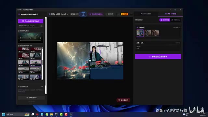Click the history records clock icon
The height and width of the screenshot is (117, 208).
[19, 87]
